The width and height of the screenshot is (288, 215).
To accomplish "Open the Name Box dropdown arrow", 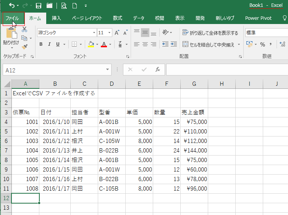I will point(108,70).
